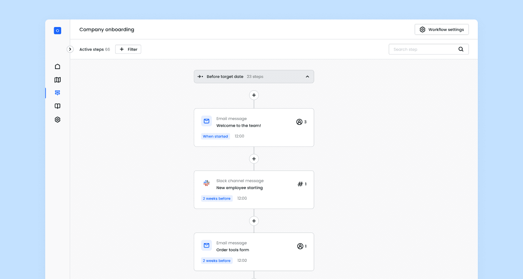Click Slack channel message label

[x=240, y=181]
